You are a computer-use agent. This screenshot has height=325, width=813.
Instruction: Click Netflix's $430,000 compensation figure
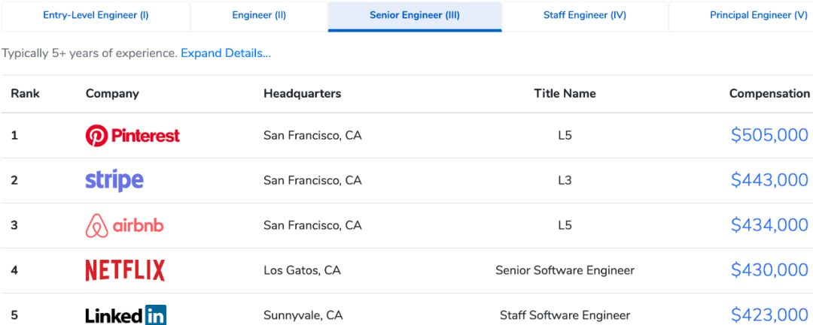(769, 270)
